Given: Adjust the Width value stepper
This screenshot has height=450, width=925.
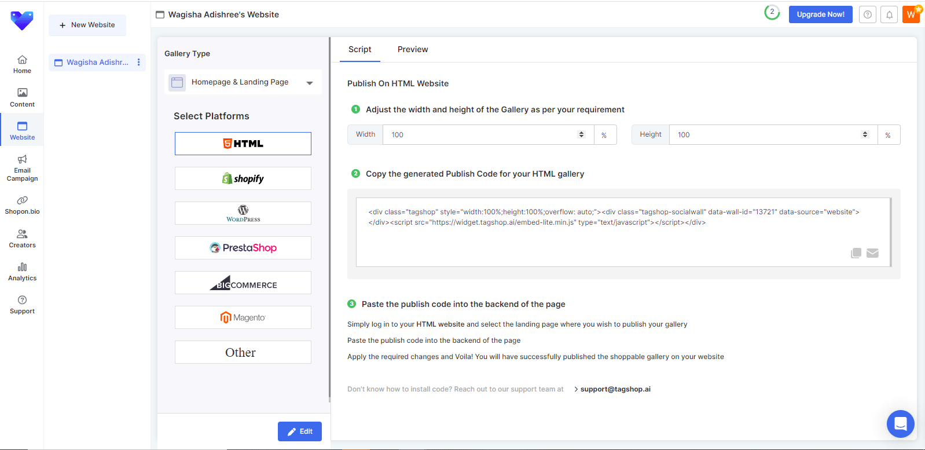Looking at the screenshot, I should pos(581,134).
